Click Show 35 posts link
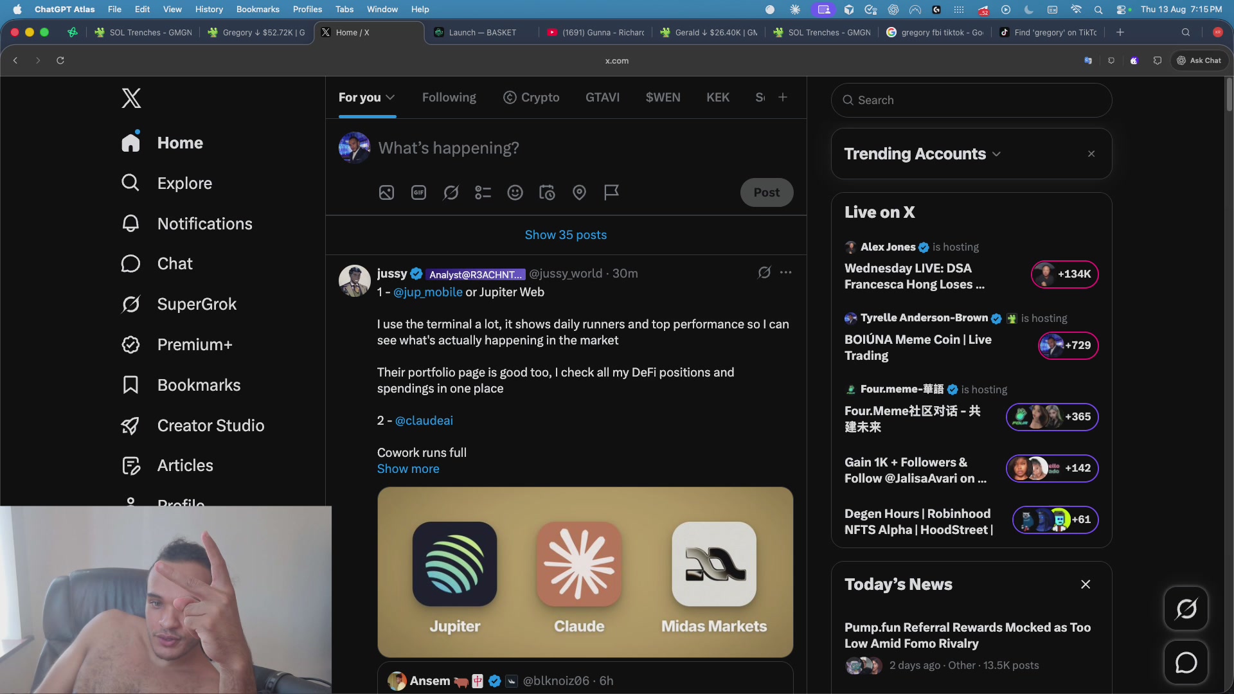 tap(566, 235)
